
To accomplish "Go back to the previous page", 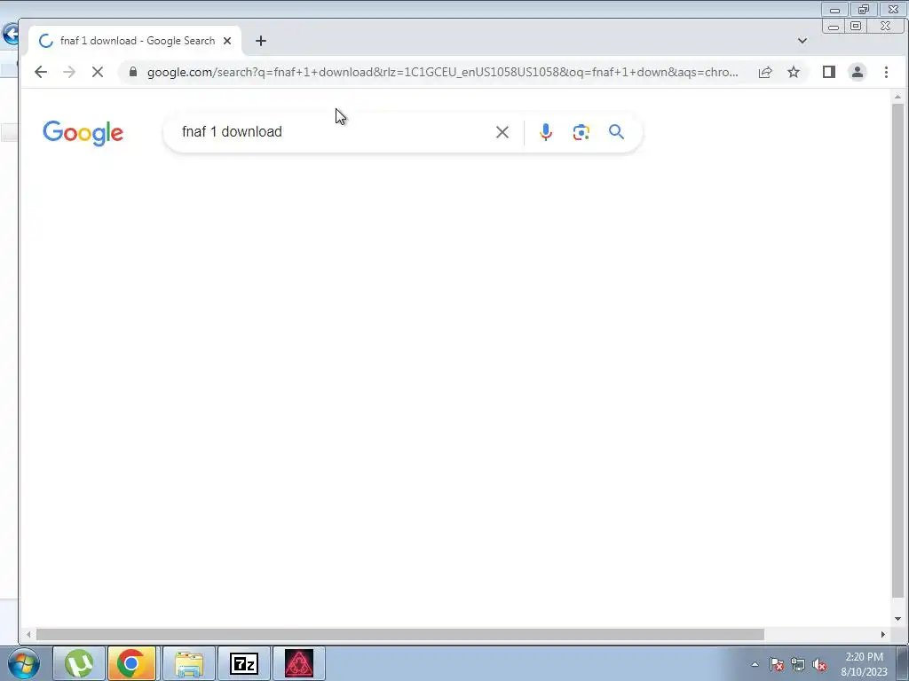I will click(41, 72).
